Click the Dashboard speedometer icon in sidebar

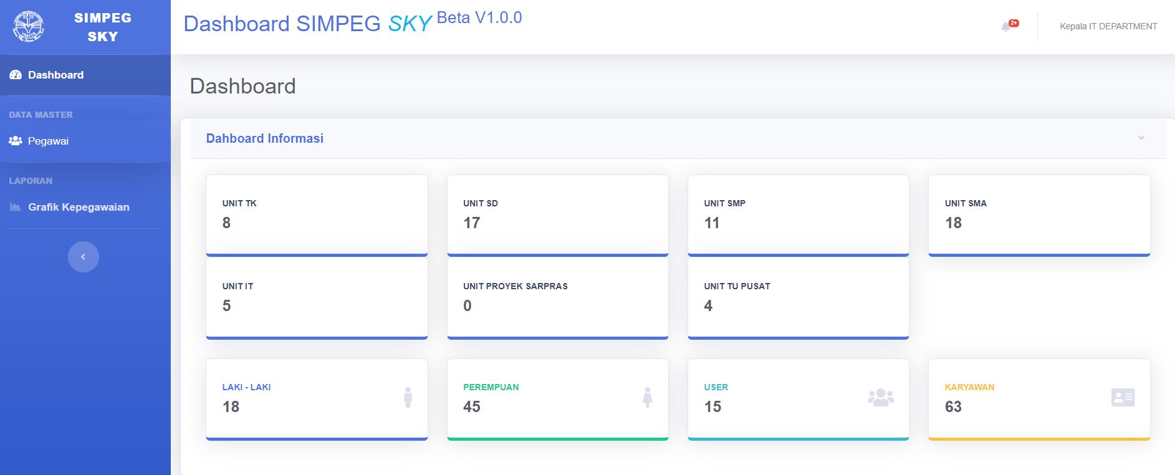(x=16, y=75)
